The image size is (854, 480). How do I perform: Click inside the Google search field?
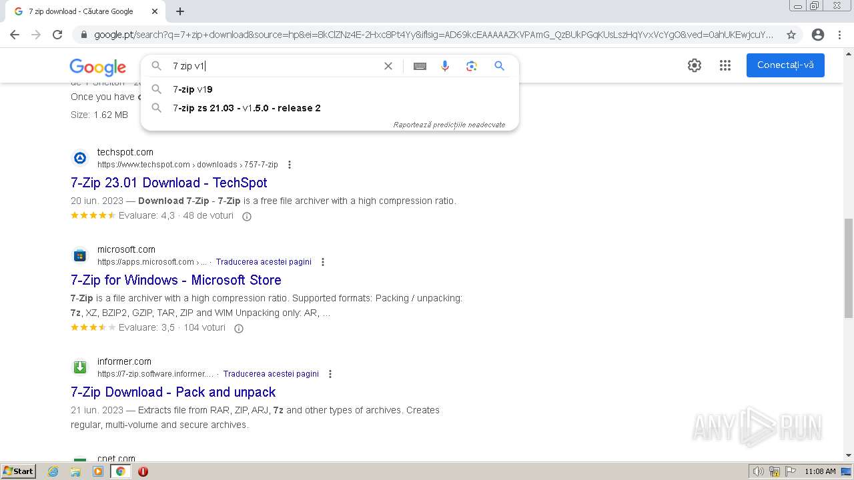274,66
